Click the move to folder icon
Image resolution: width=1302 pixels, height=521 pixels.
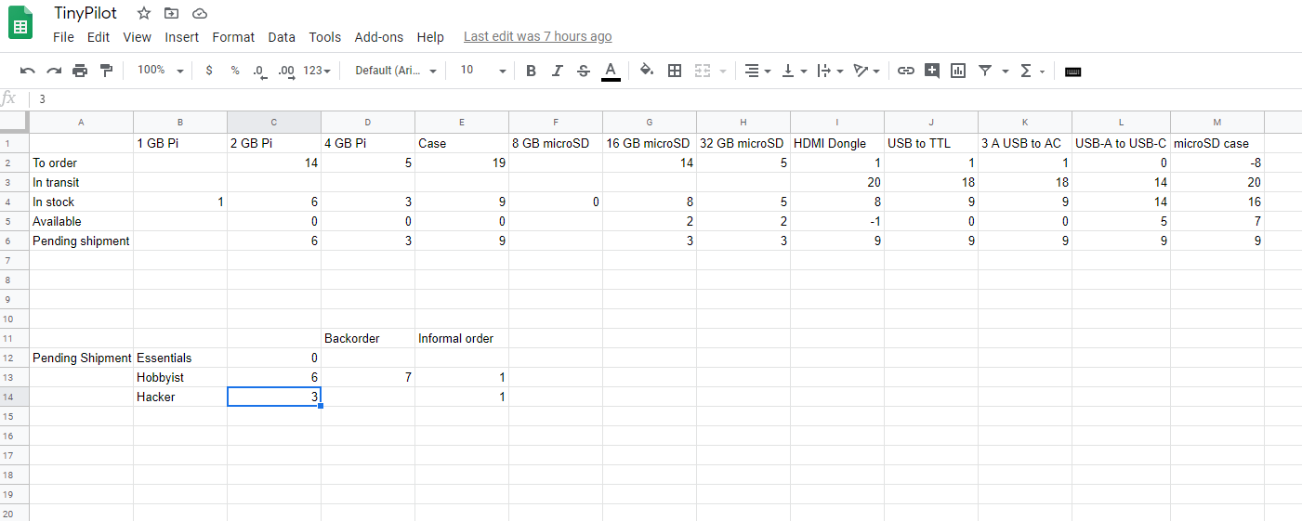171,13
